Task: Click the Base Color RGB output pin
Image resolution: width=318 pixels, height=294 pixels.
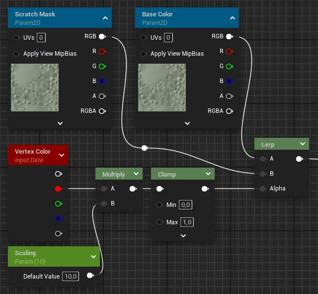Action: tap(230, 36)
